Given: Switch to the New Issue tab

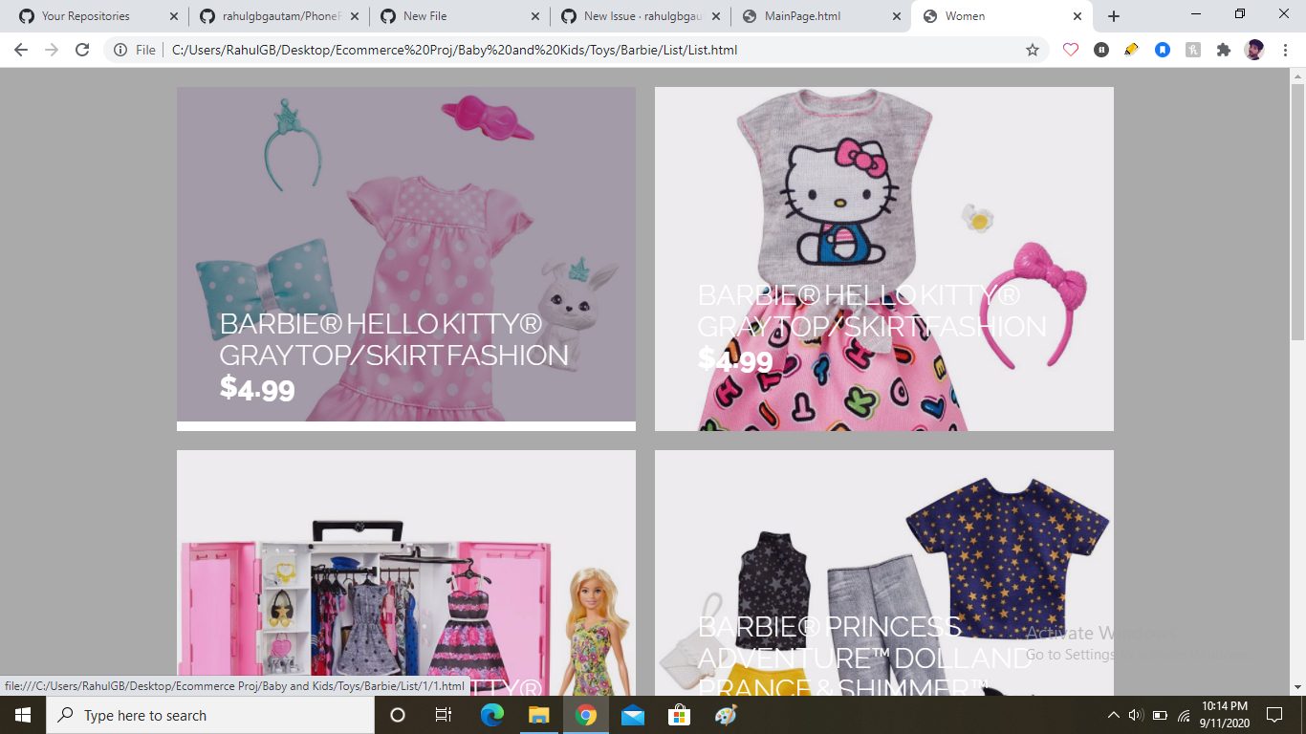Looking at the screenshot, I should point(640,16).
